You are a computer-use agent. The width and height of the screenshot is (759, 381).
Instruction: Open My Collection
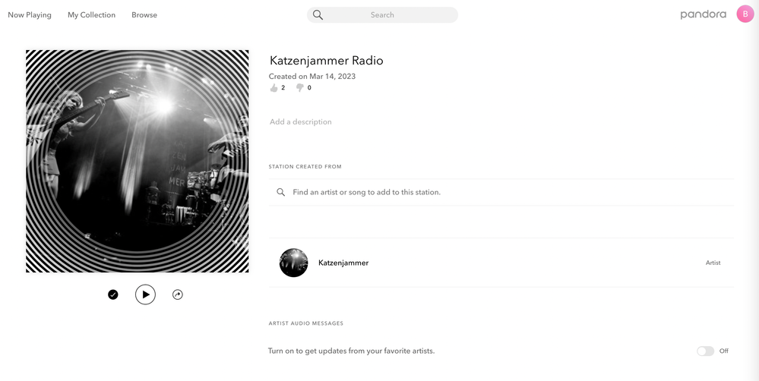(x=91, y=15)
